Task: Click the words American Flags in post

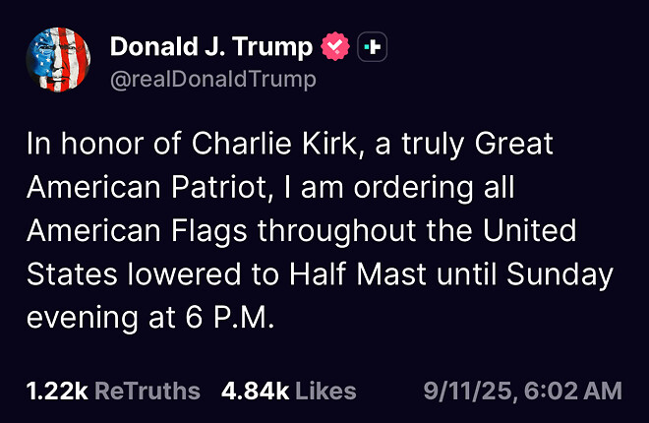Action: pos(137,231)
